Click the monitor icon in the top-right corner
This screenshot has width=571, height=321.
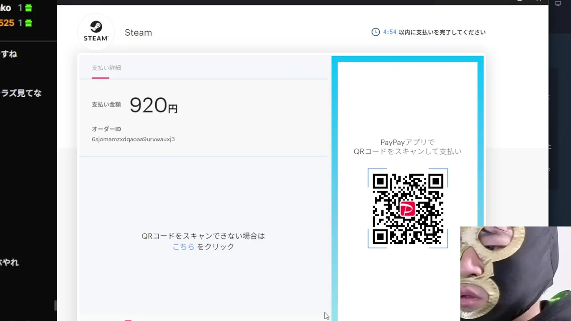coord(558,3)
